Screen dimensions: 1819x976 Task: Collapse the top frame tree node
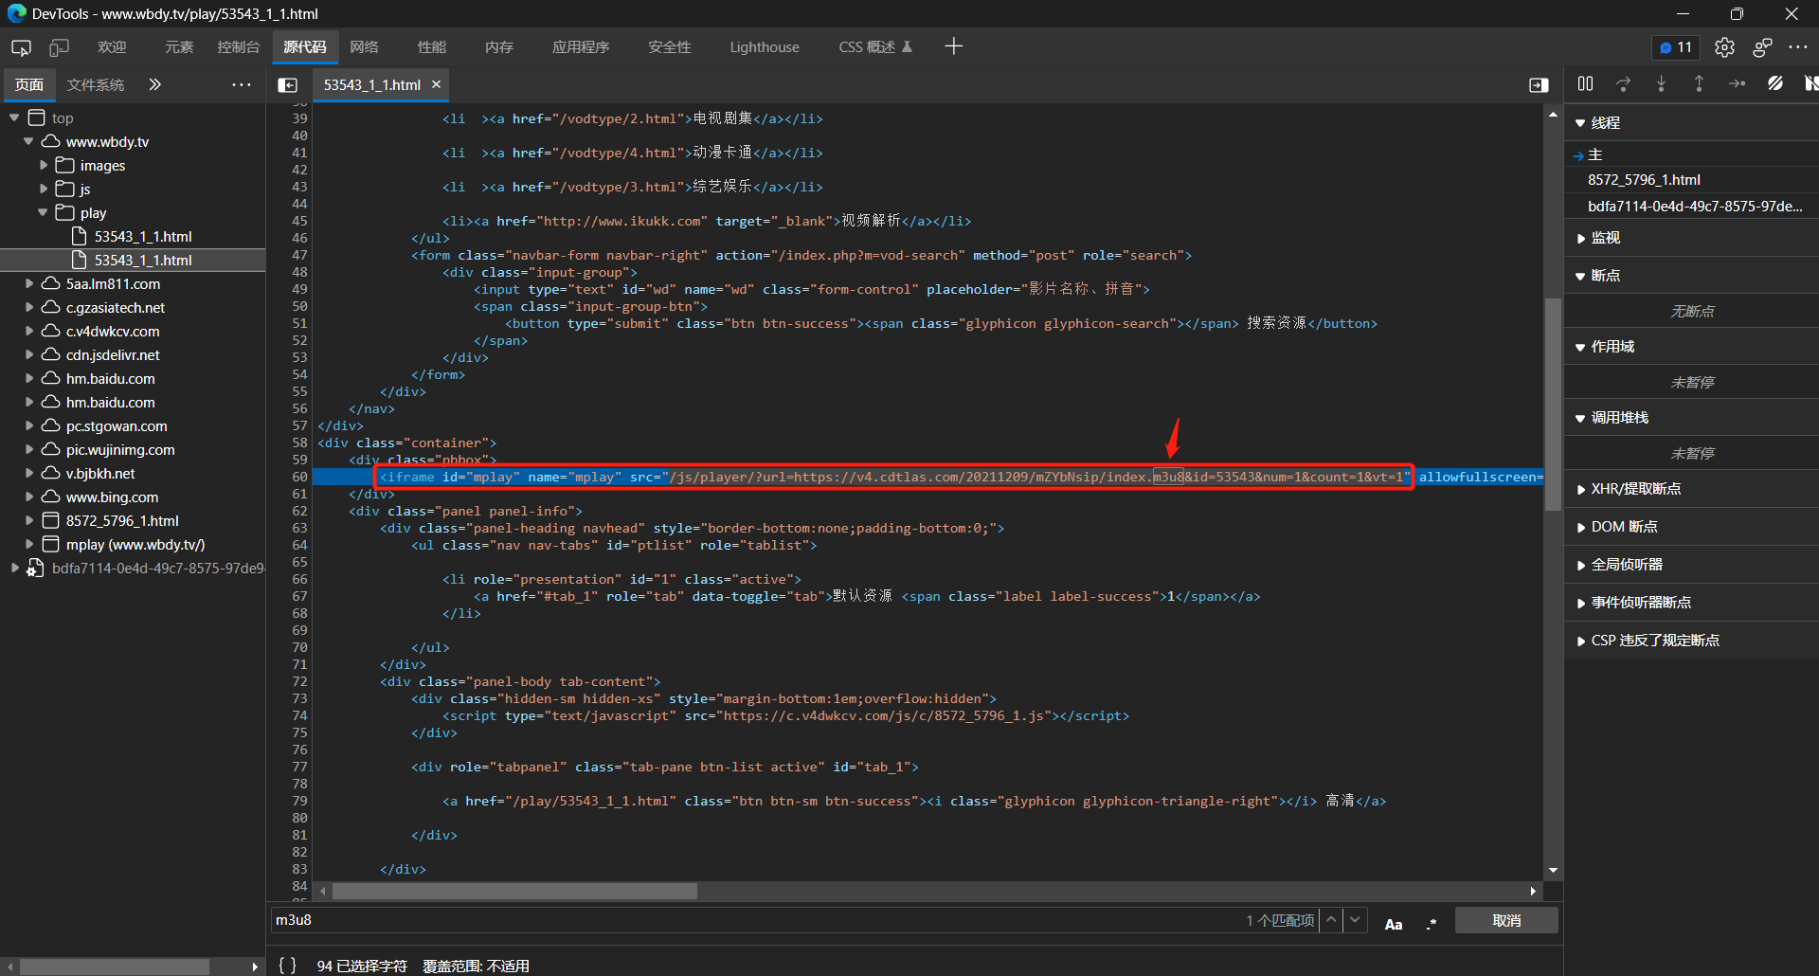14,117
